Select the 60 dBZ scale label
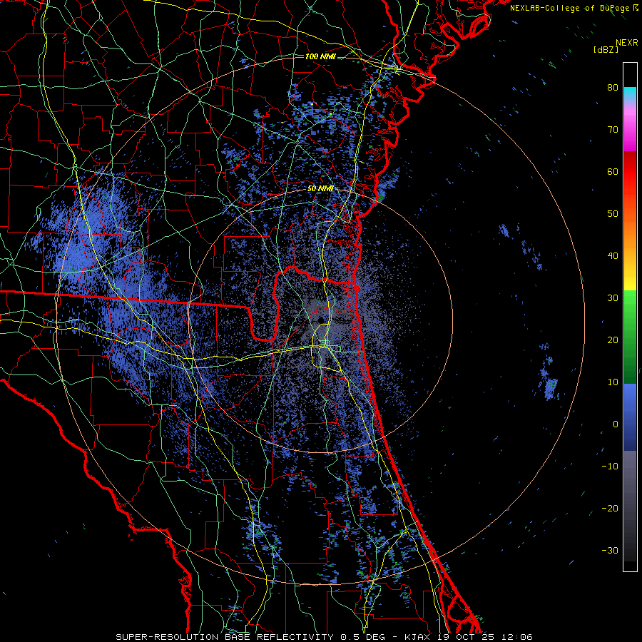Screen dimensions: 642x642 (613, 171)
